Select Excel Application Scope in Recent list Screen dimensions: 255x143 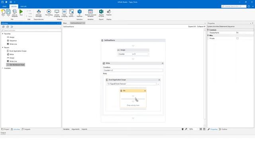(17, 51)
